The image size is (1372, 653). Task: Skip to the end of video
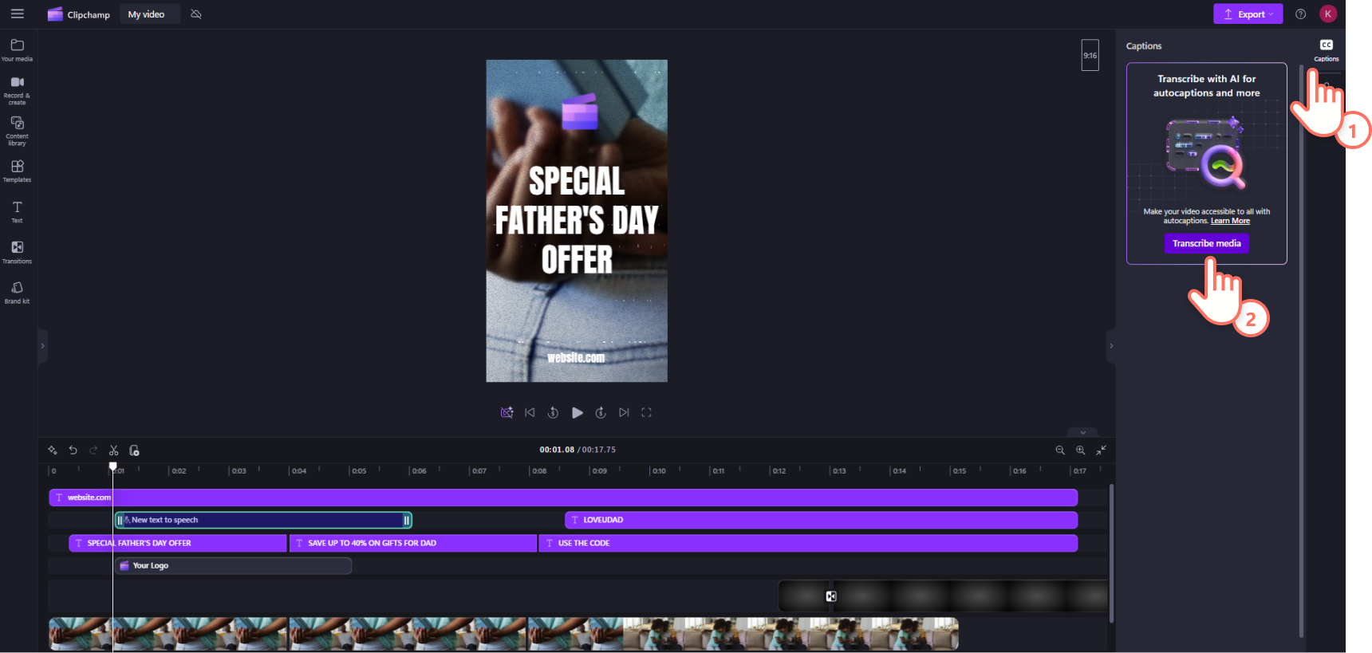(624, 412)
